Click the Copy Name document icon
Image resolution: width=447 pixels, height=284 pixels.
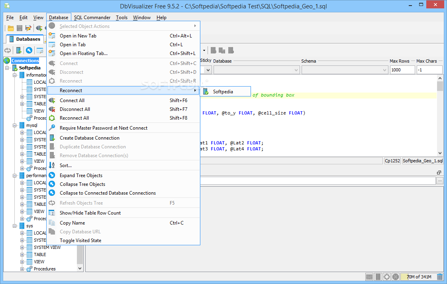click(52, 223)
